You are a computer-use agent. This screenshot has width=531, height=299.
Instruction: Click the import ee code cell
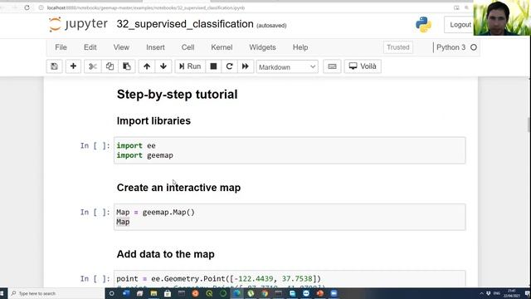pos(290,150)
